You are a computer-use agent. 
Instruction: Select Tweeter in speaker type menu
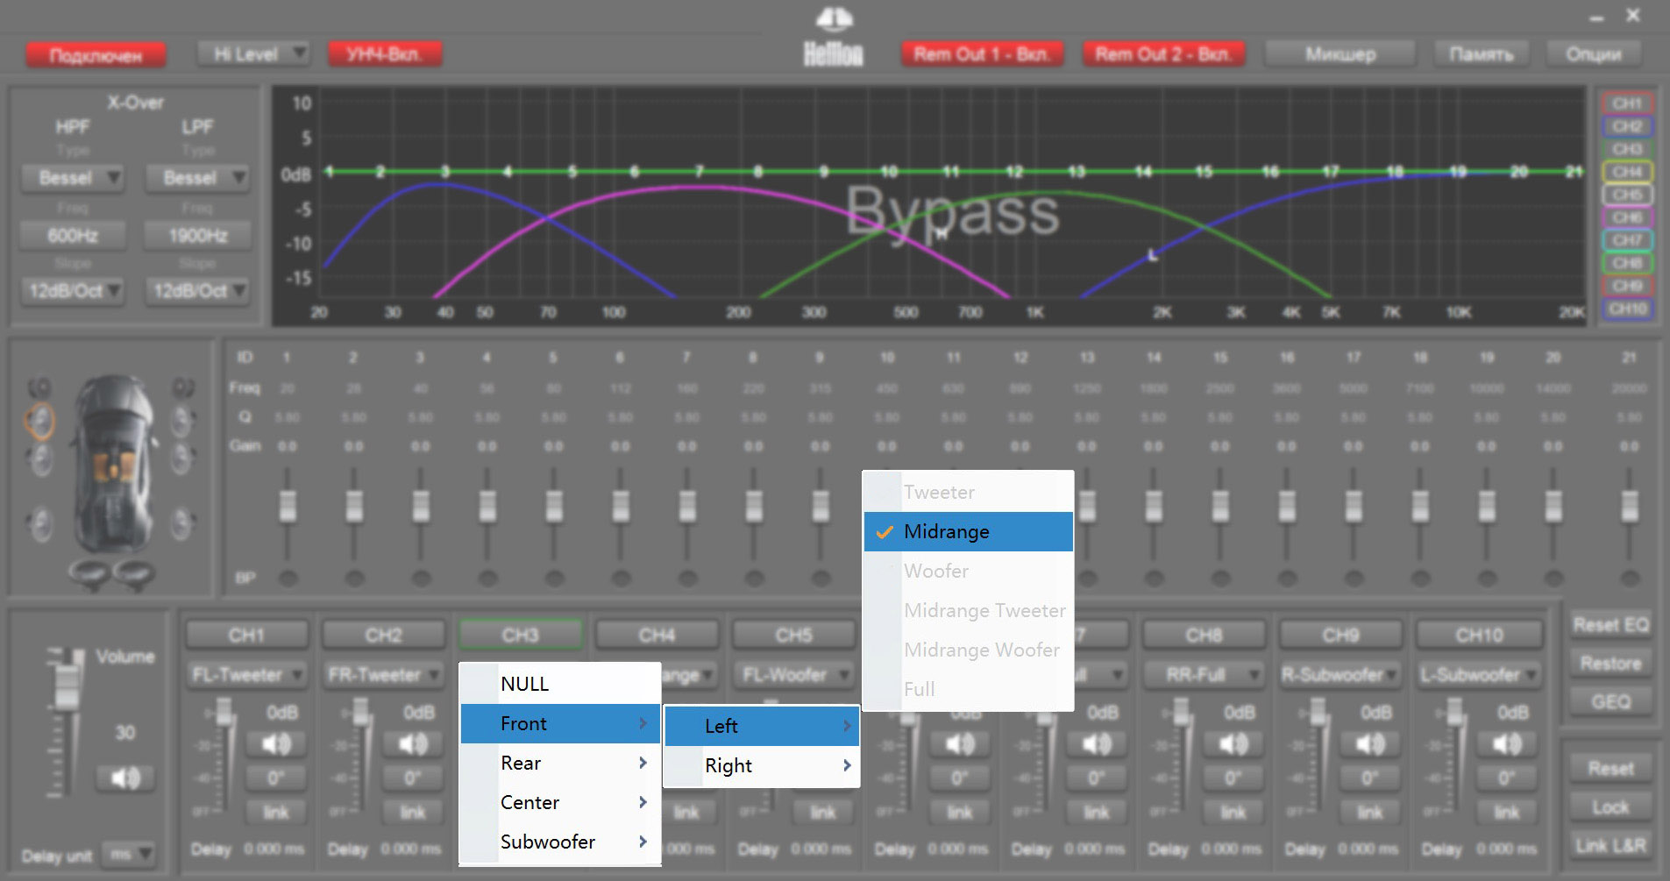(969, 492)
